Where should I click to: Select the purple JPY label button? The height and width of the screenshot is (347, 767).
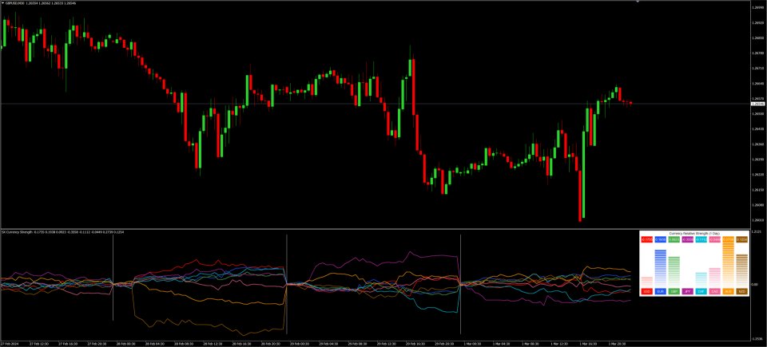tap(687, 291)
